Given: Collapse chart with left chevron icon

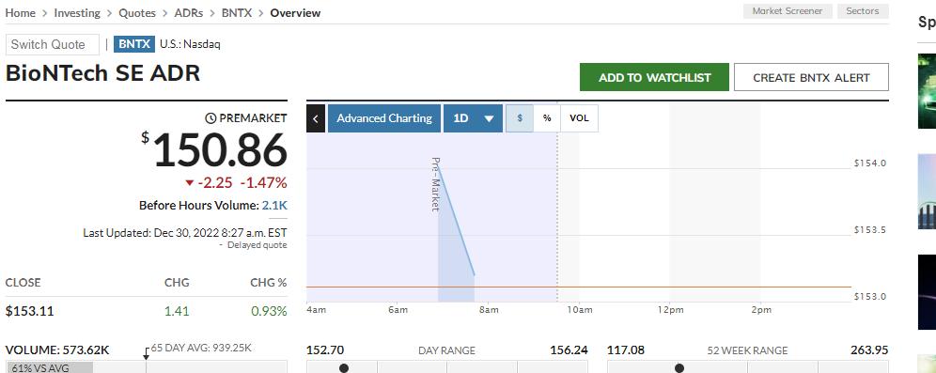Looking at the screenshot, I should [315, 118].
